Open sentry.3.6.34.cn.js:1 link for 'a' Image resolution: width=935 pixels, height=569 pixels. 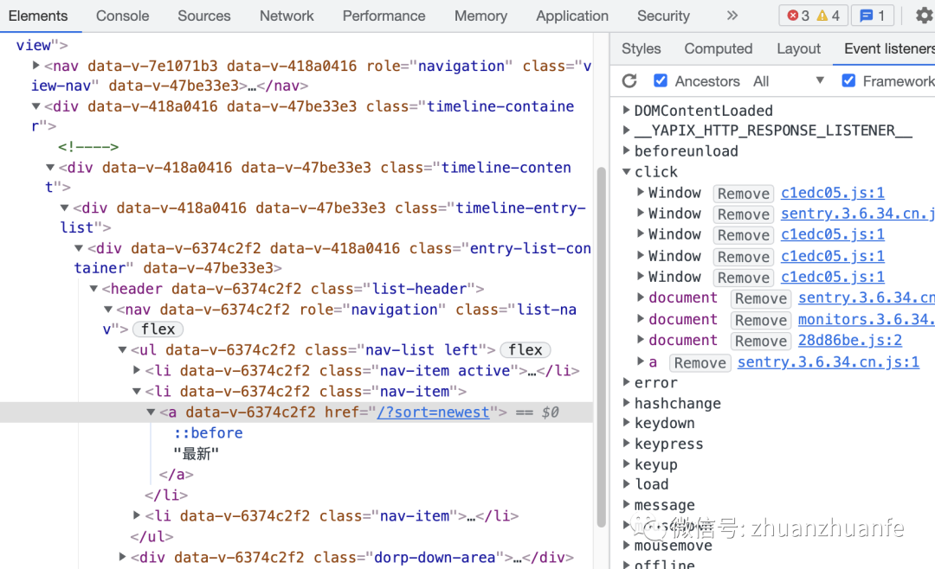[828, 361]
